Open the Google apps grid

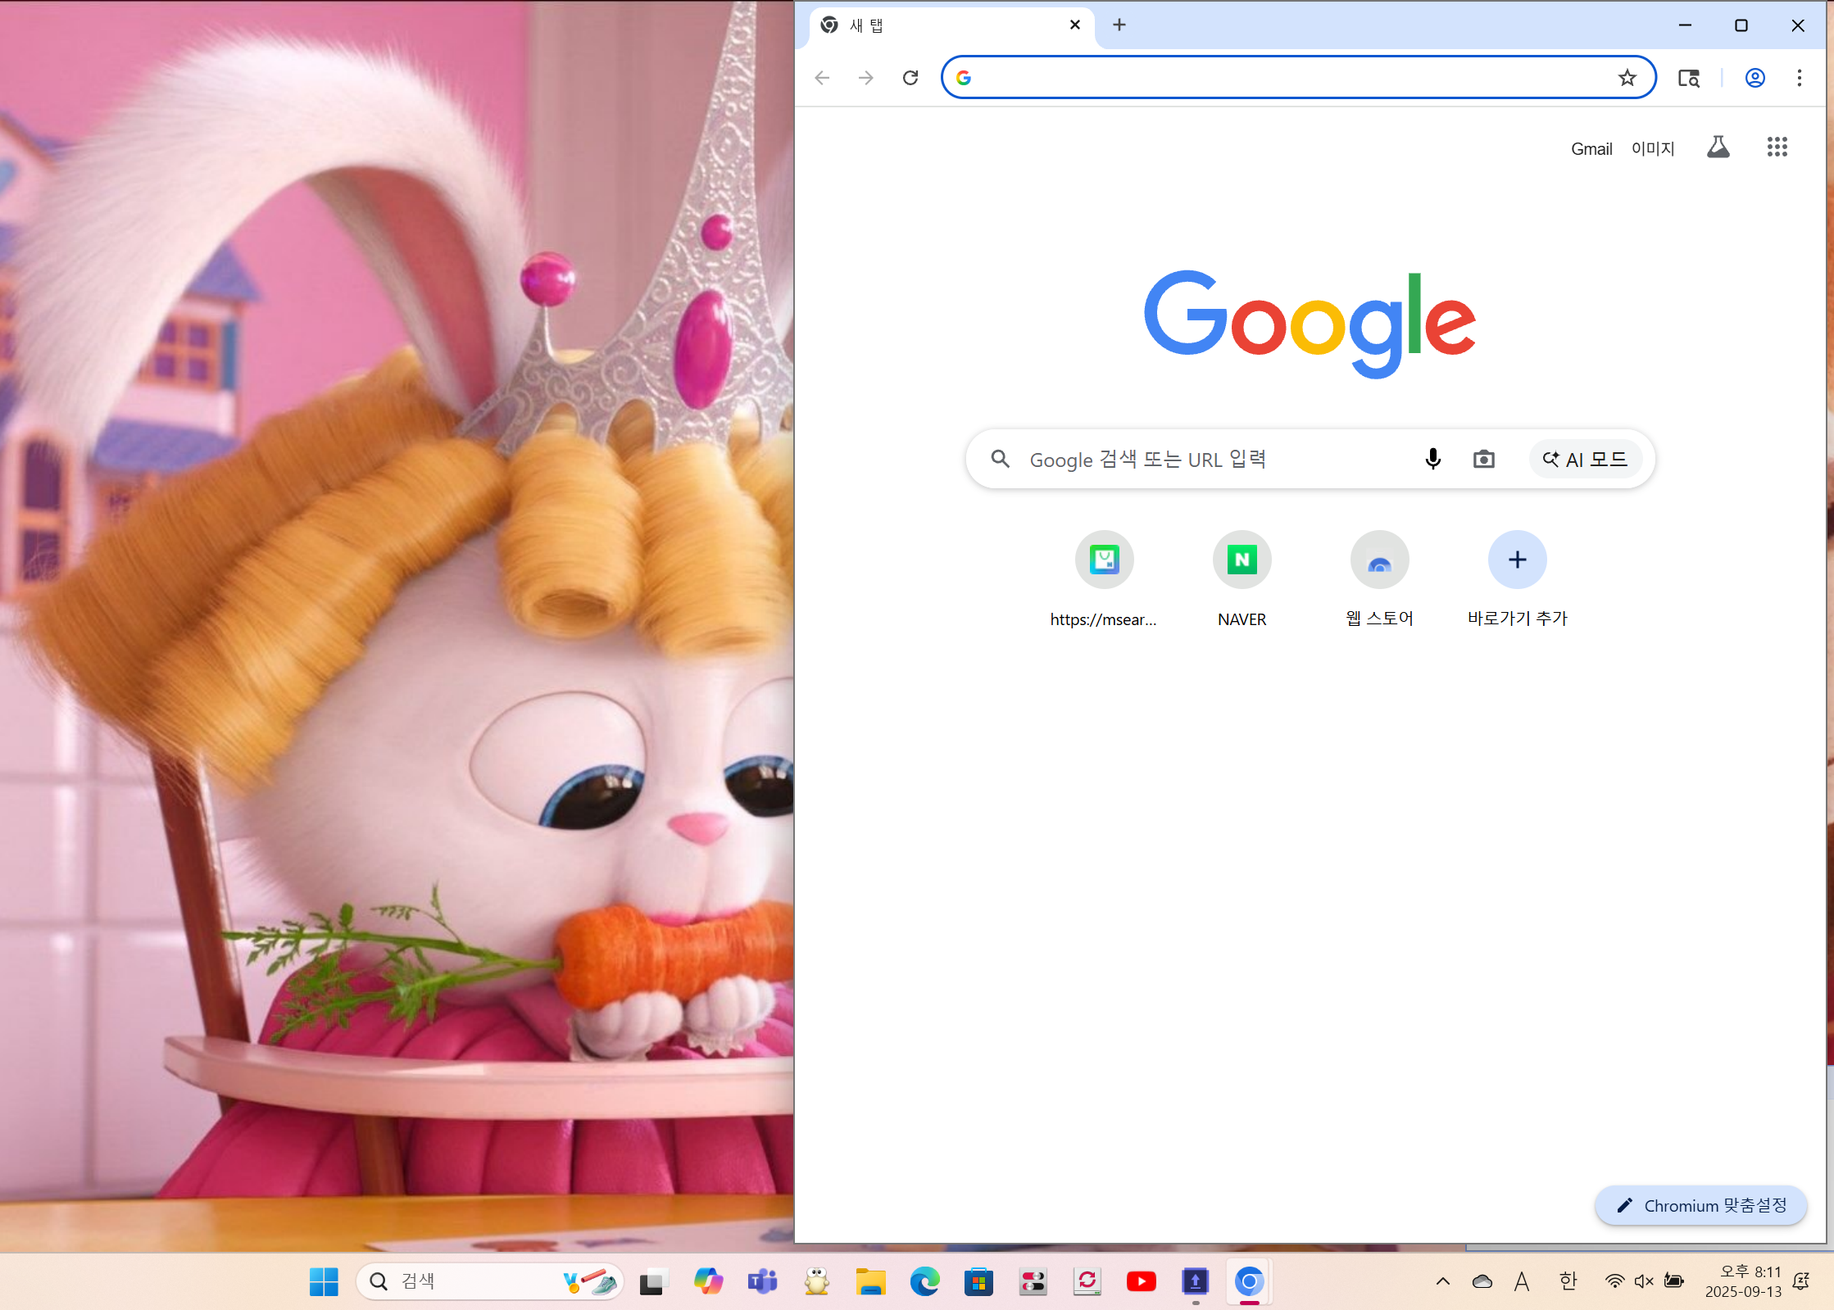(1777, 147)
